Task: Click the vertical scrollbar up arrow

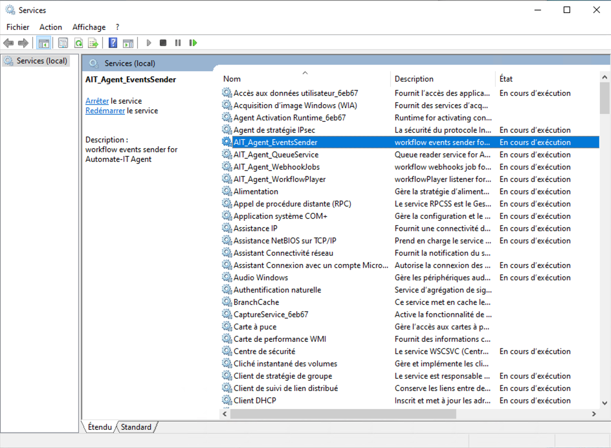Action: [x=605, y=77]
